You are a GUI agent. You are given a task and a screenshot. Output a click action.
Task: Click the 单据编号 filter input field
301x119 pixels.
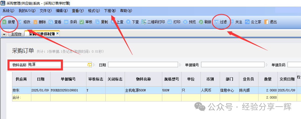[x=233, y=65]
